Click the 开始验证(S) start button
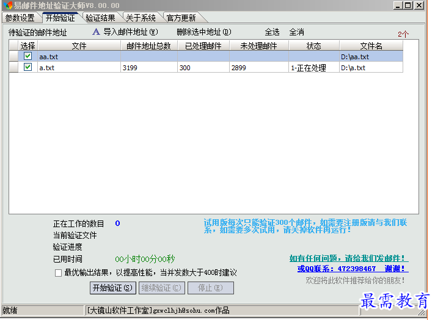Viewport: 435px width, 320px height. (112, 288)
